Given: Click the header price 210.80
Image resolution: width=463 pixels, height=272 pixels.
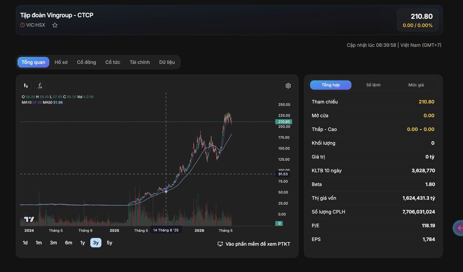Looking at the screenshot, I should click(422, 16).
